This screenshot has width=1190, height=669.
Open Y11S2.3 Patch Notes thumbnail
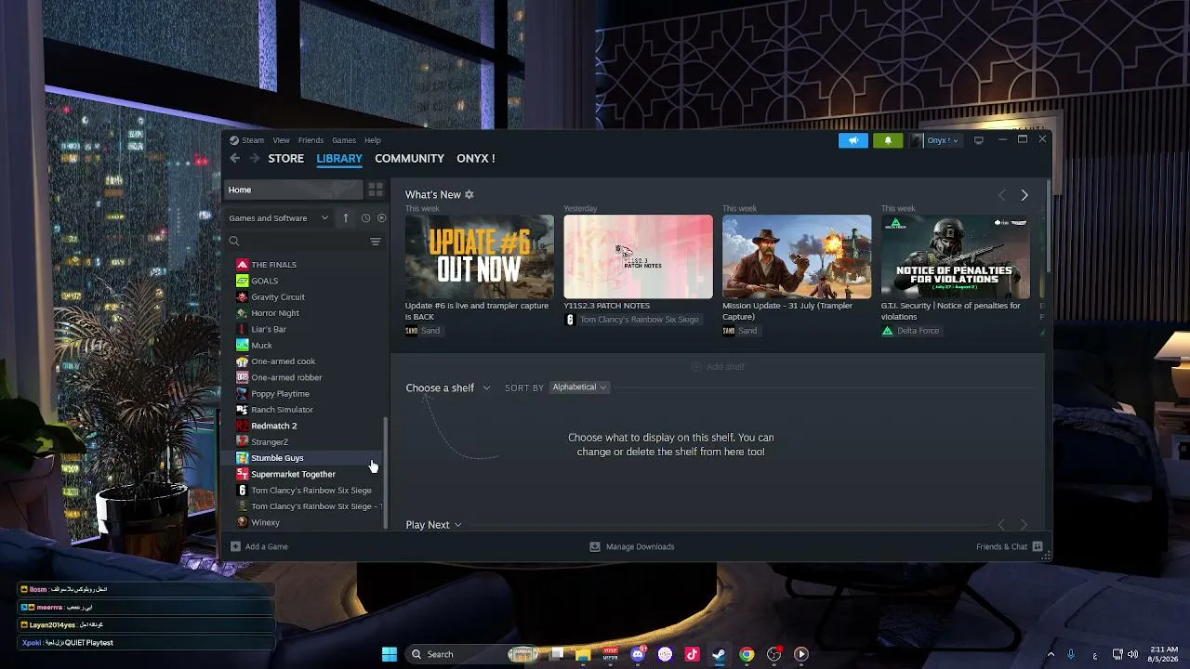pos(638,256)
